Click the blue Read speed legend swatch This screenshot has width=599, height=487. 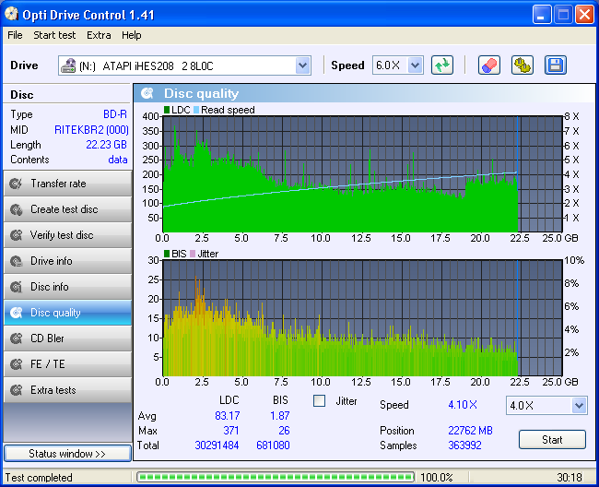pos(196,110)
